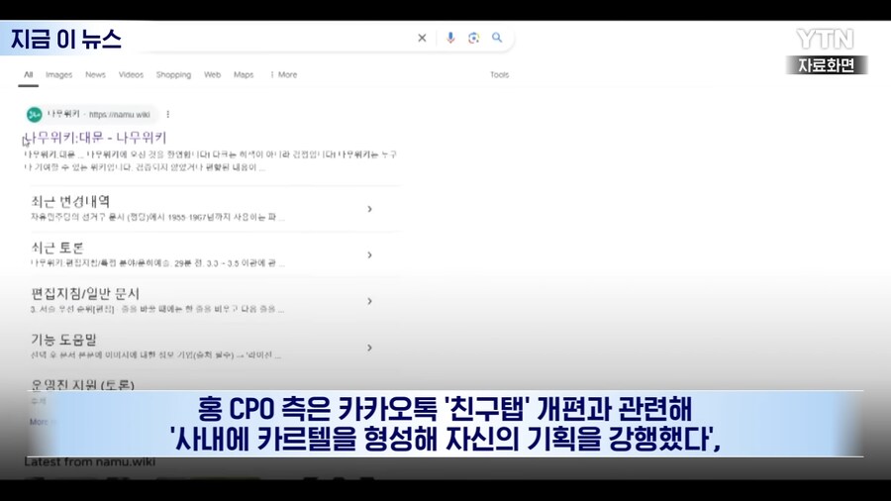The height and width of the screenshot is (501, 891).
Task: Open Google Lens image search icon
Action: [473, 38]
